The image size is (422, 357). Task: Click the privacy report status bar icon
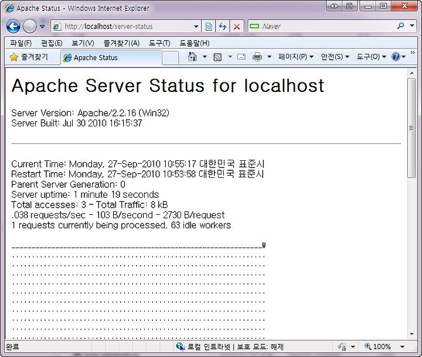tap(342, 347)
